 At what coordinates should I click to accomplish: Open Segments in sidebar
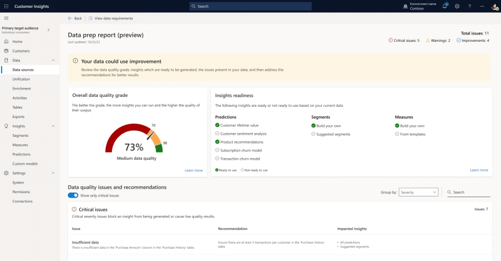[x=21, y=135]
